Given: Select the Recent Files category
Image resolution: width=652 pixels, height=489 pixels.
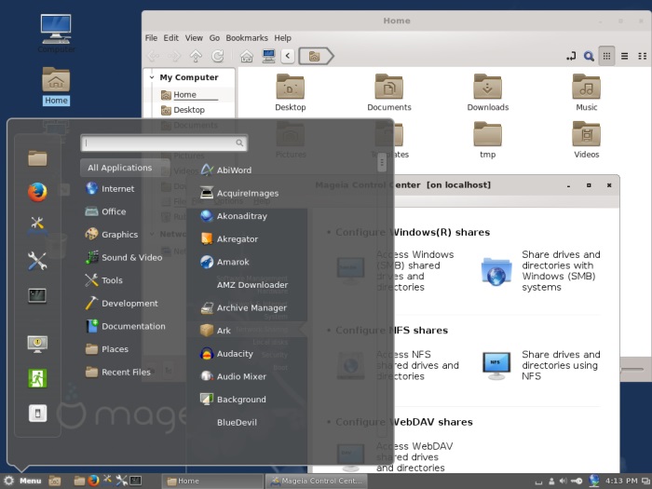Looking at the screenshot, I should [x=125, y=373].
